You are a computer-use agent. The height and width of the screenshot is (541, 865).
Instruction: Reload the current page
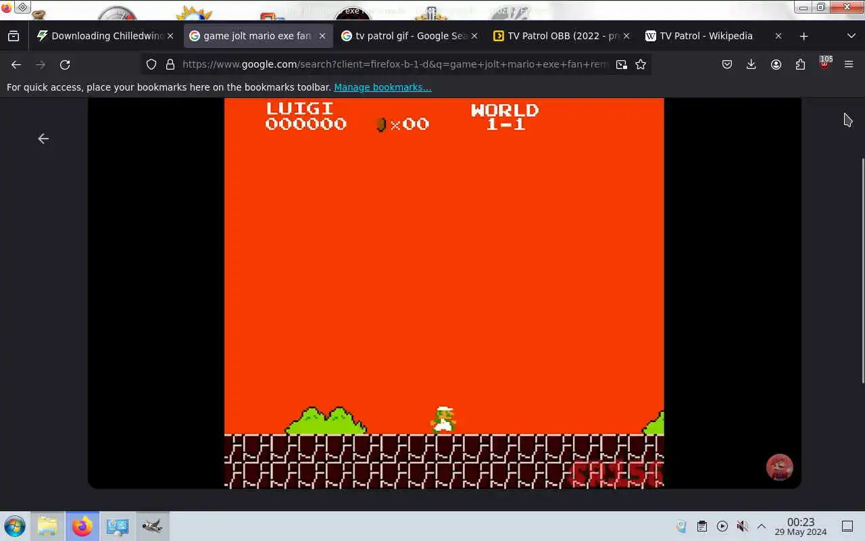[x=65, y=64]
